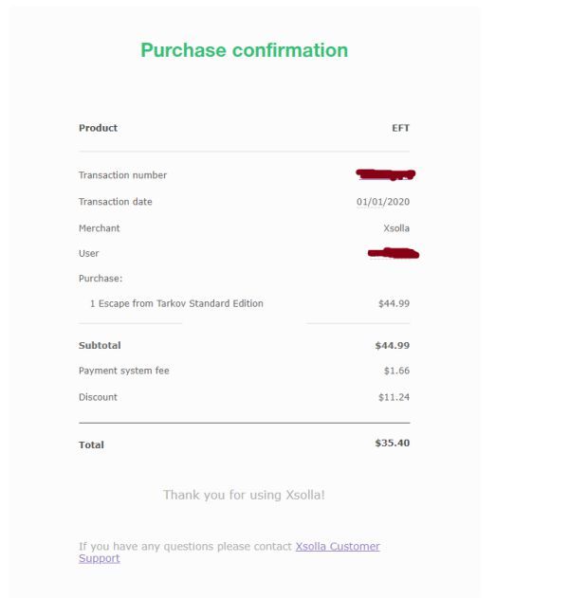This screenshot has height=598, width=569.
Task: Select the Xsolla merchant value
Action: click(396, 228)
